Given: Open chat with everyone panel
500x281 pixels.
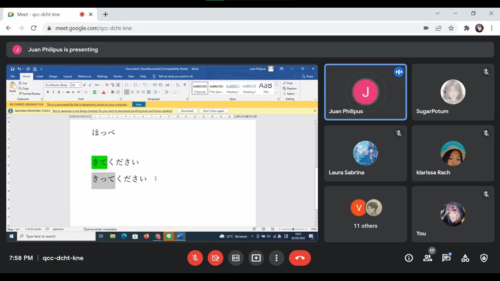Looking at the screenshot, I should pos(446,258).
